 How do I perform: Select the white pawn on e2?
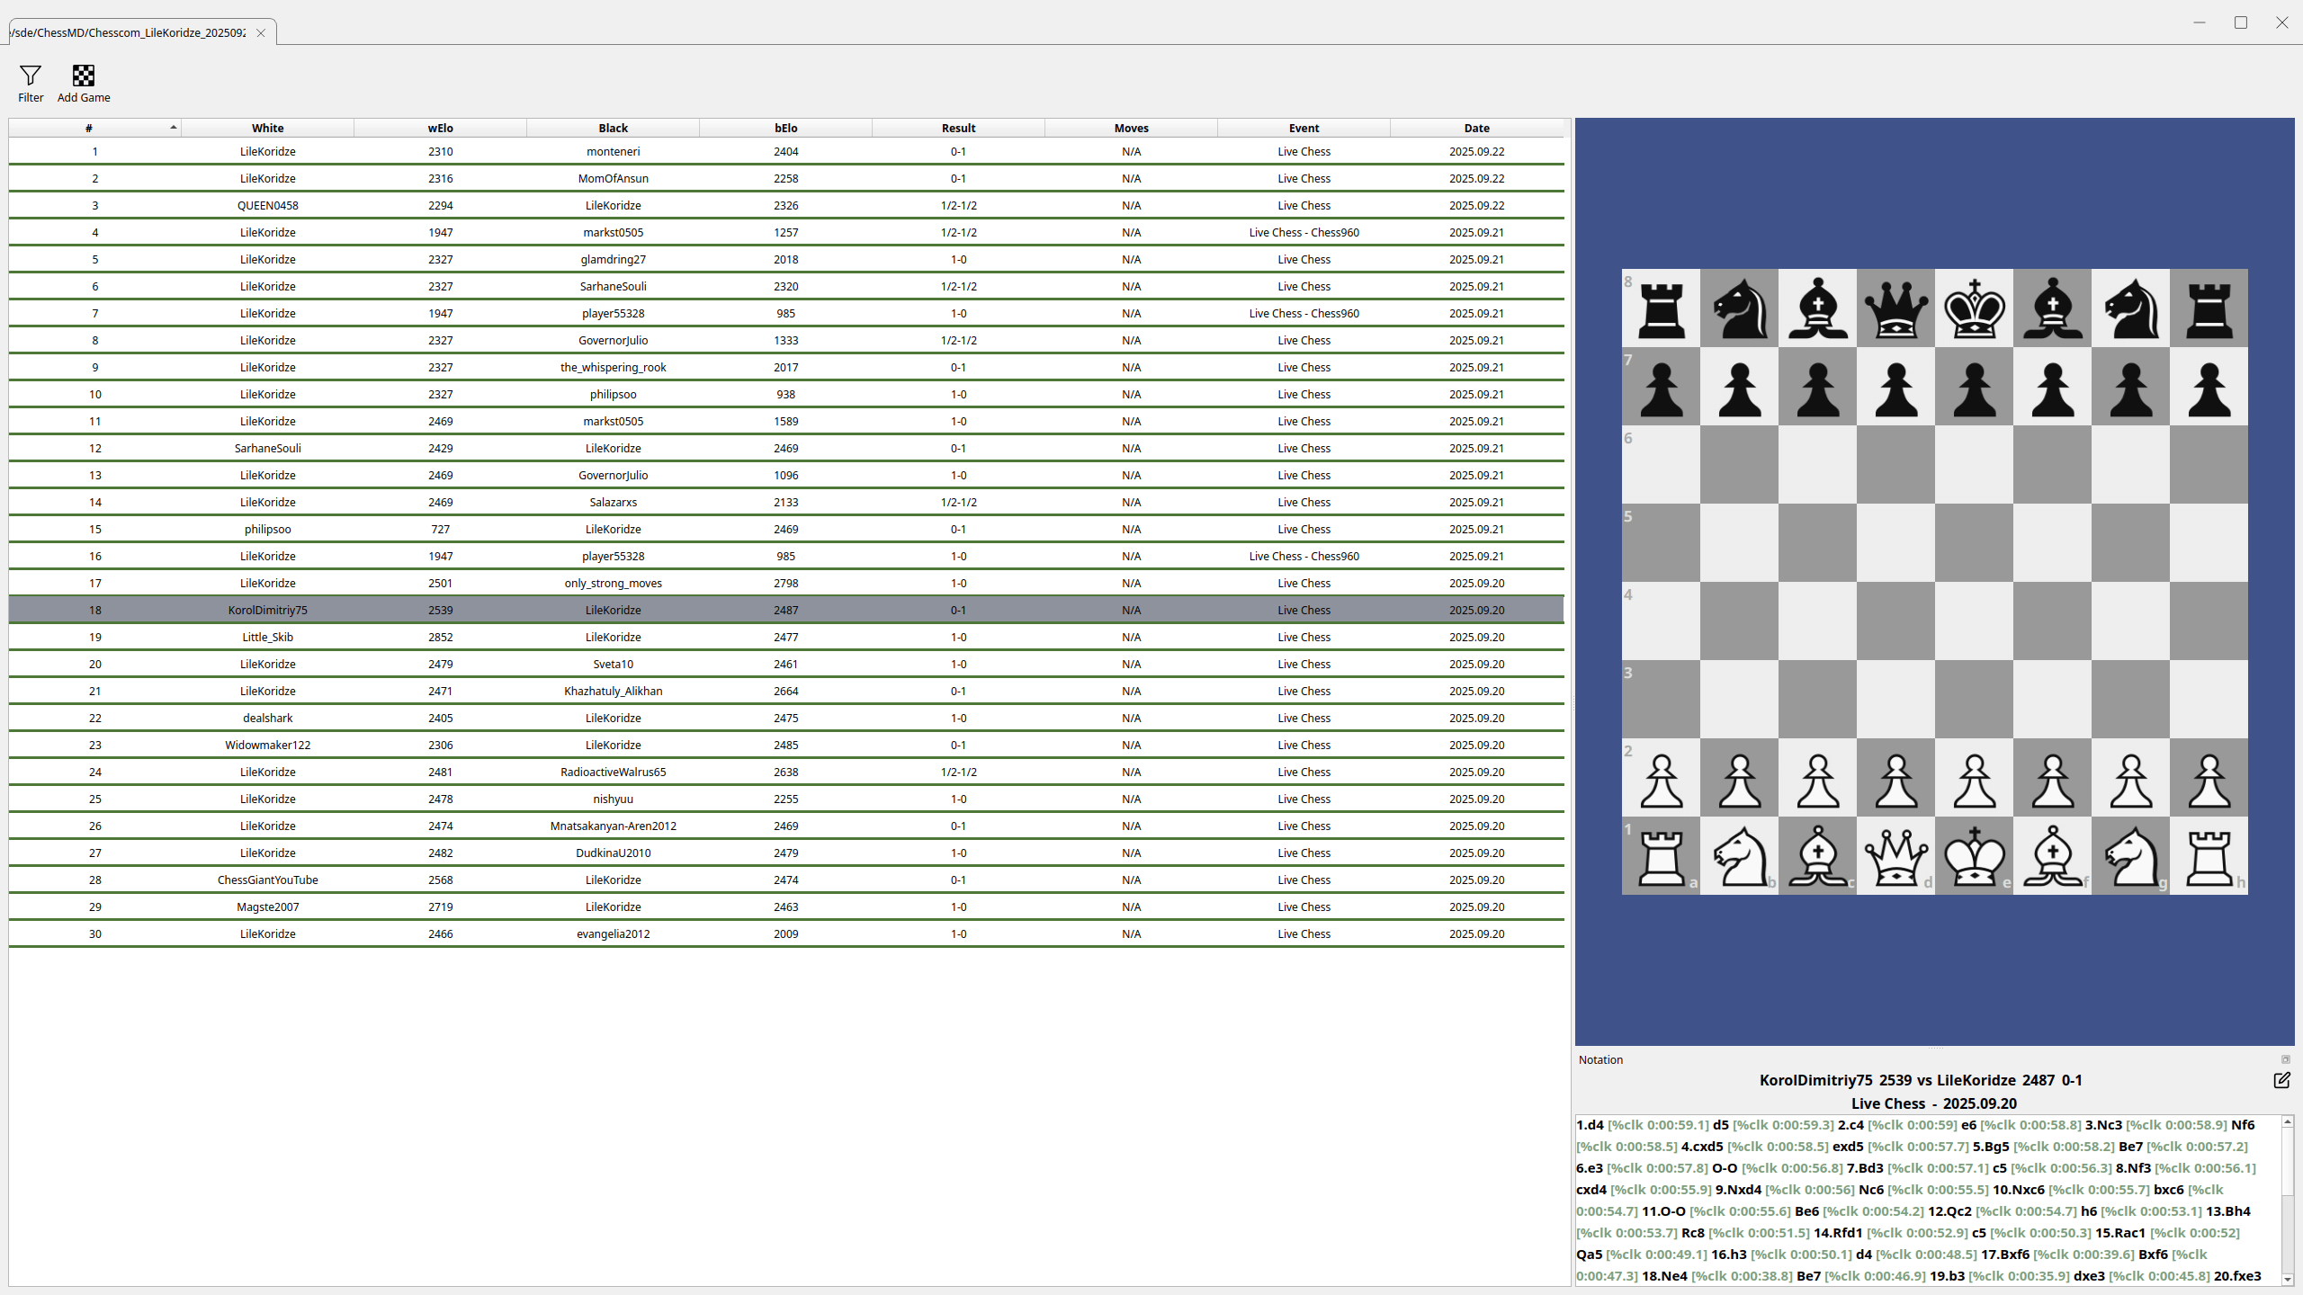click(x=1974, y=777)
